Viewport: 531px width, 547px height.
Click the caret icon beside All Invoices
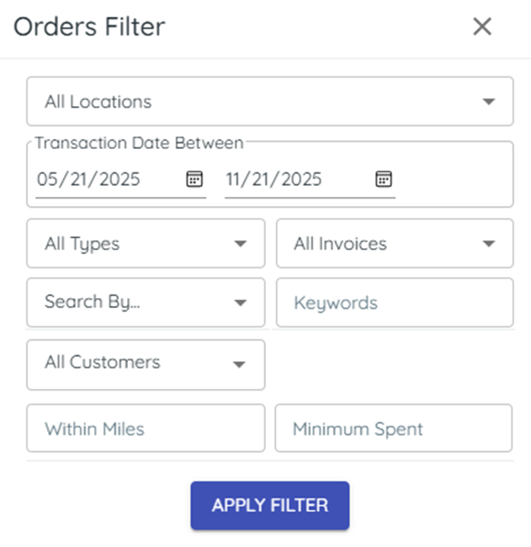tap(489, 244)
